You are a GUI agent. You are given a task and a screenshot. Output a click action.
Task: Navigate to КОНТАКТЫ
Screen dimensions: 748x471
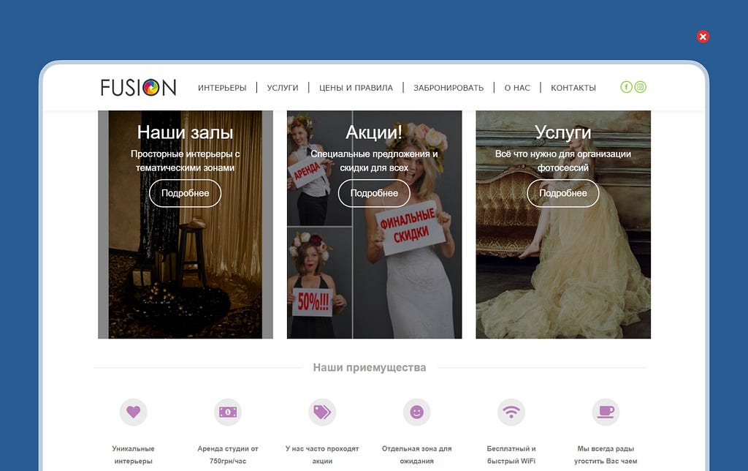[x=573, y=88]
